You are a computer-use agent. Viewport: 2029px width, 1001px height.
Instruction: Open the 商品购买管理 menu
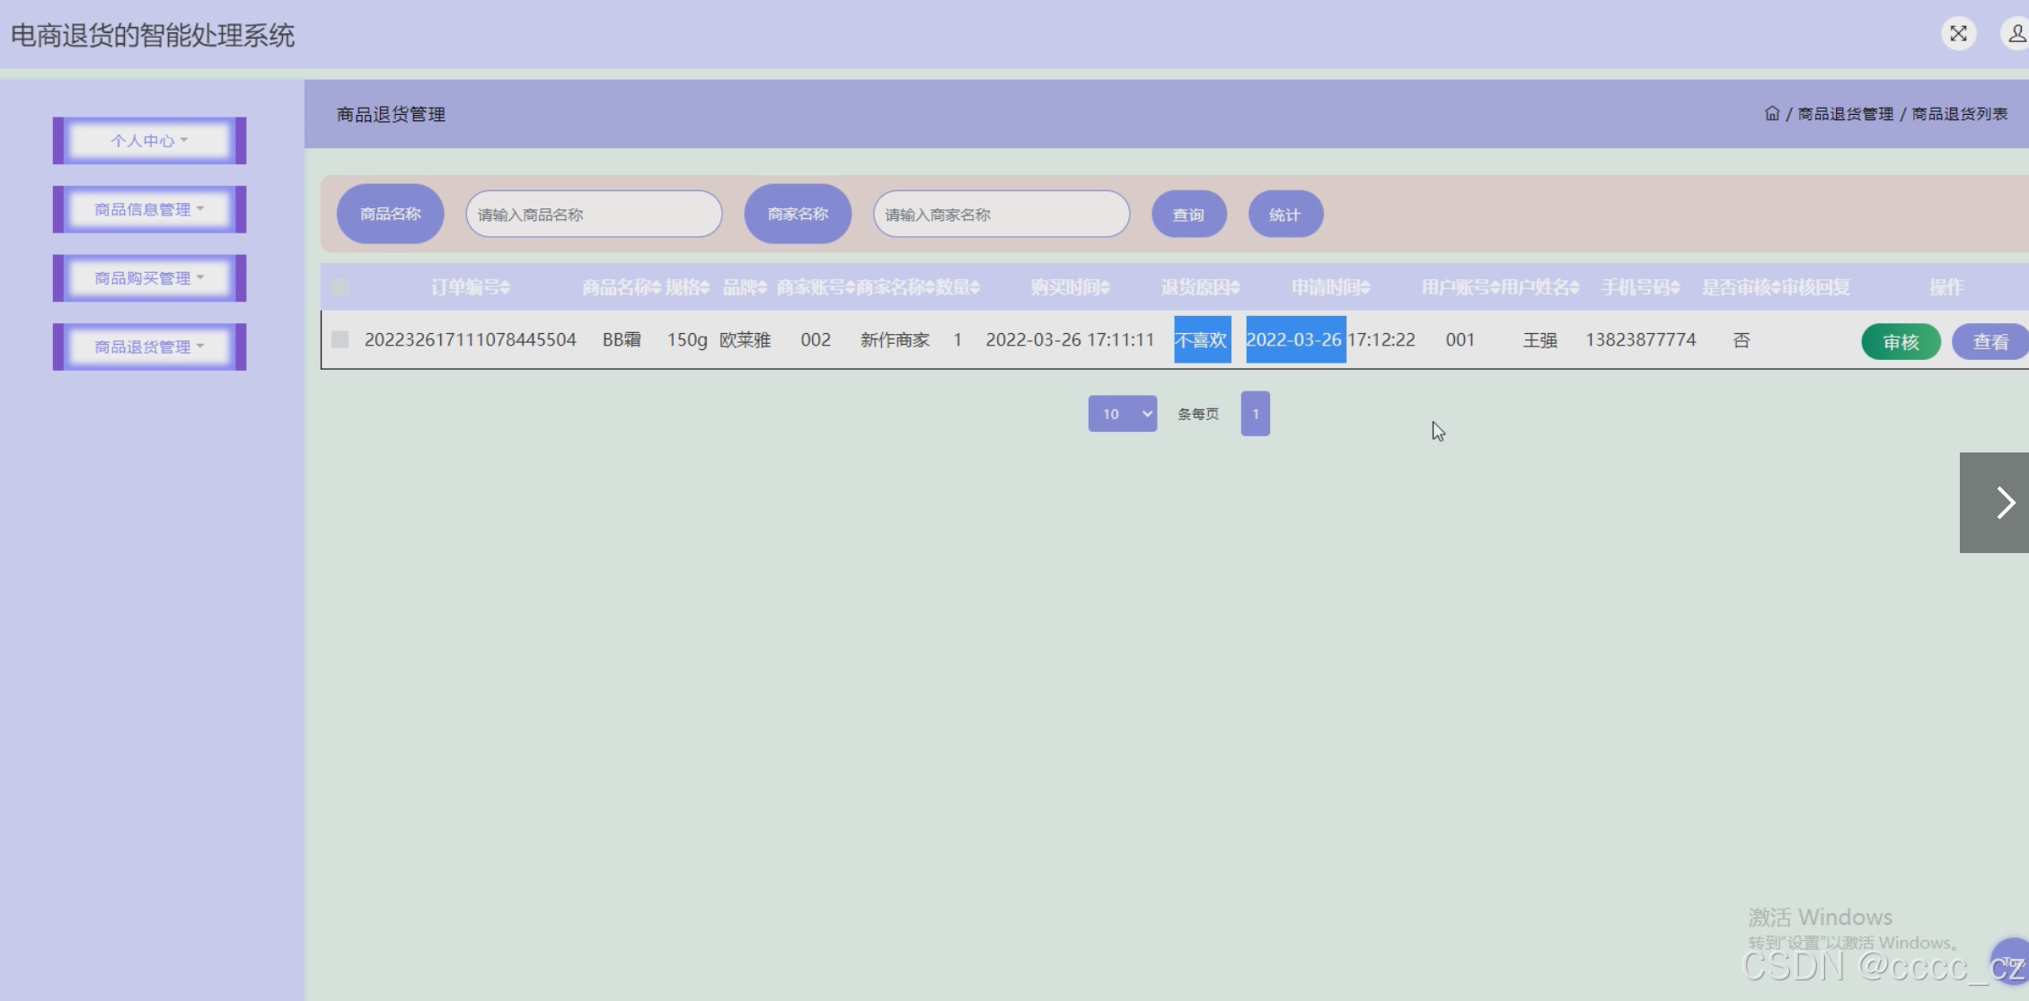[149, 278]
